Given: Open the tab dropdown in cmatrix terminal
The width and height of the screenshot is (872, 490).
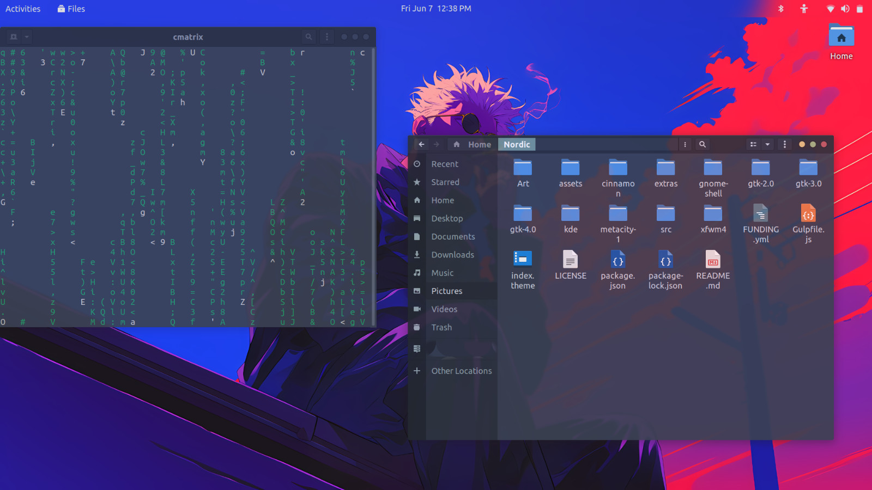Looking at the screenshot, I should [x=27, y=37].
